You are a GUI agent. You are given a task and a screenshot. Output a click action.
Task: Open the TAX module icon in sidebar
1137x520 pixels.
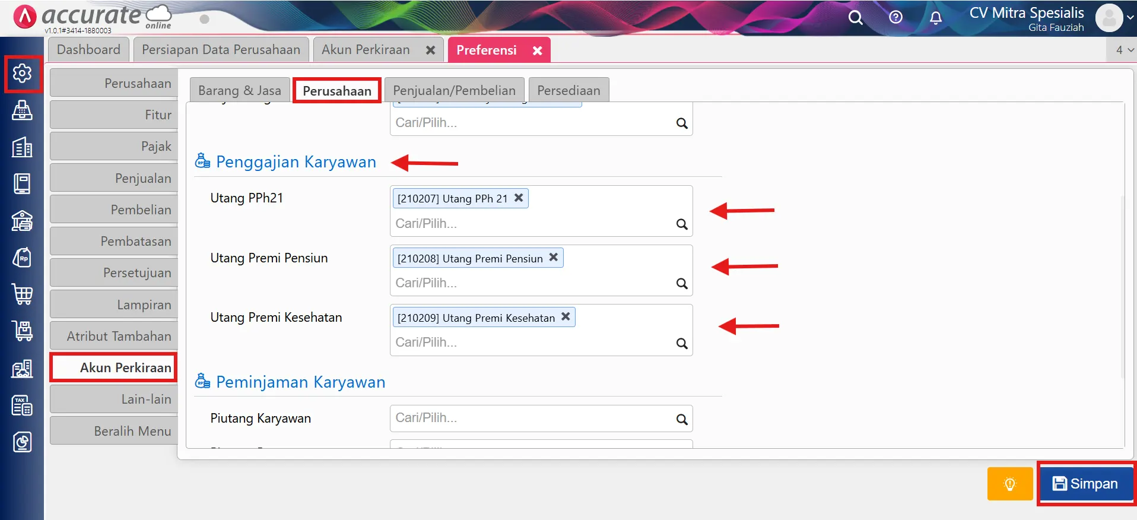point(22,405)
